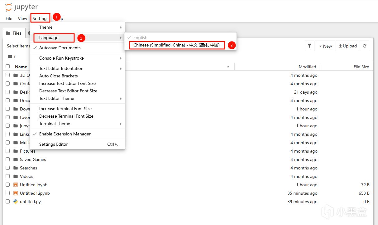Open the Settings Editor entry
The image size is (378, 225).
coord(78,144)
